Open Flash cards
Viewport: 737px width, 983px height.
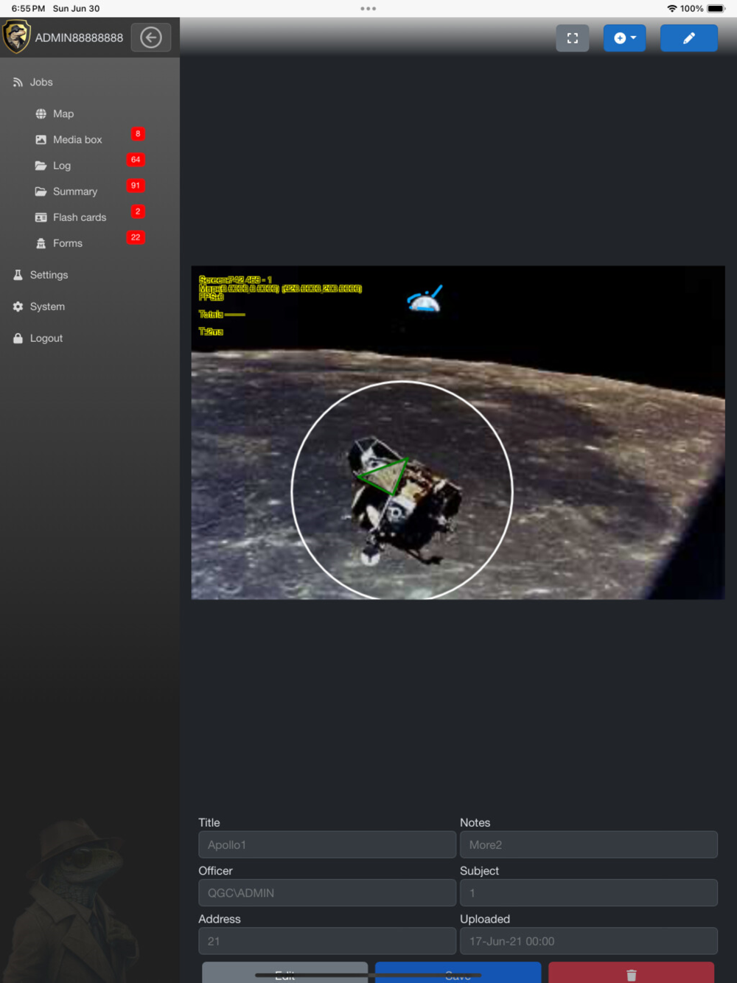click(80, 217)
